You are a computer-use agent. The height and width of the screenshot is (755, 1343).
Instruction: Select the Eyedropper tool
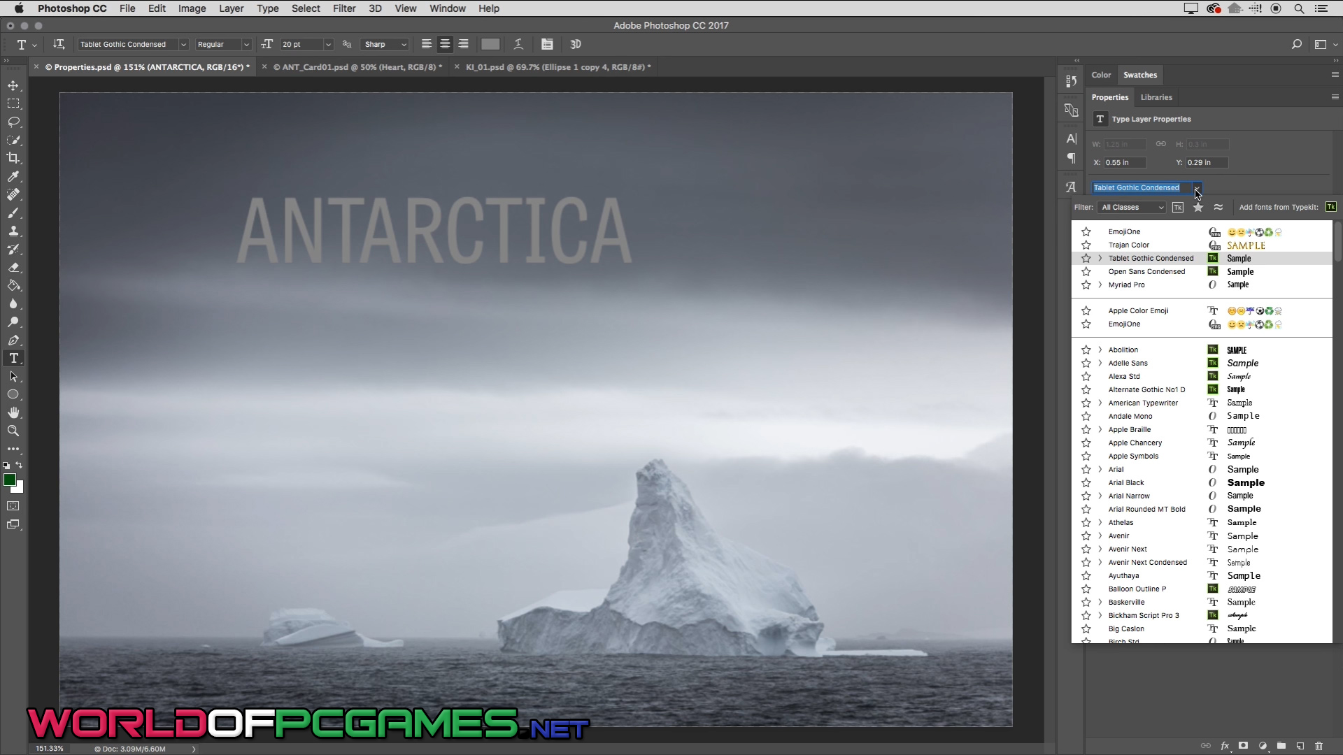pyautogui.click(x=13, y=176)
